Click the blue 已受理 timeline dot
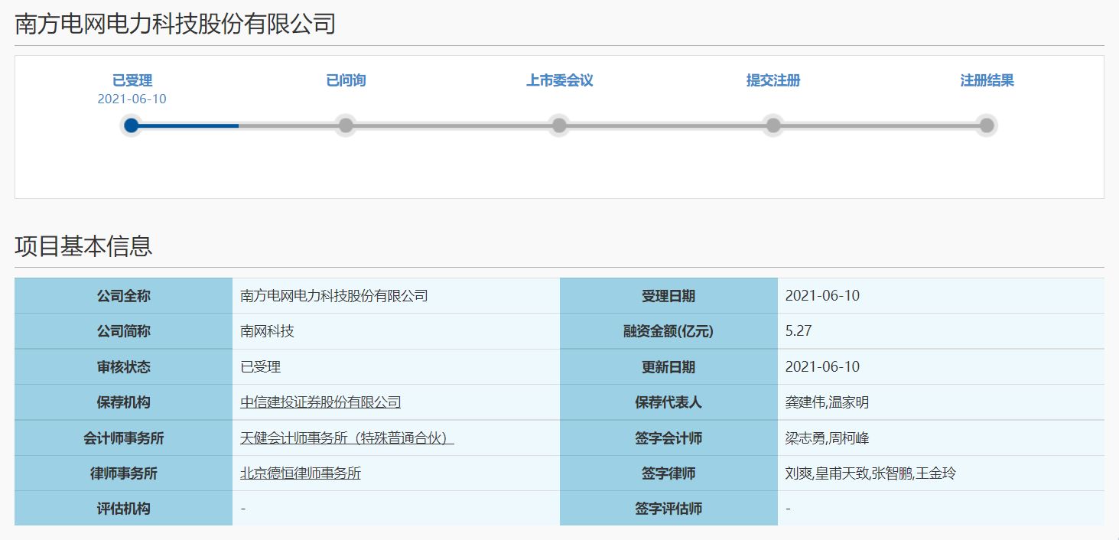Image resolution: width=1119 pixels, height=540 pixels. tap(132, 125)
